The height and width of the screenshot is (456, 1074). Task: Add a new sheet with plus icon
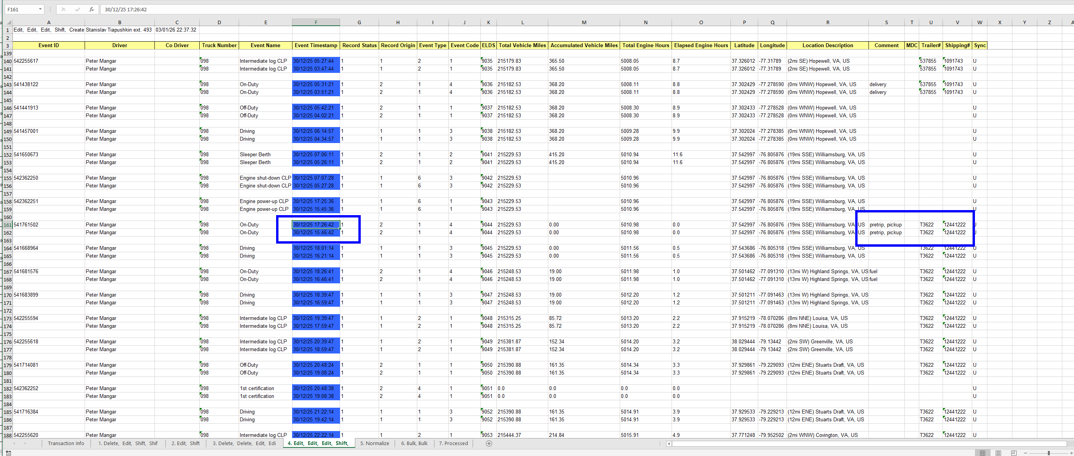(489, 444)
